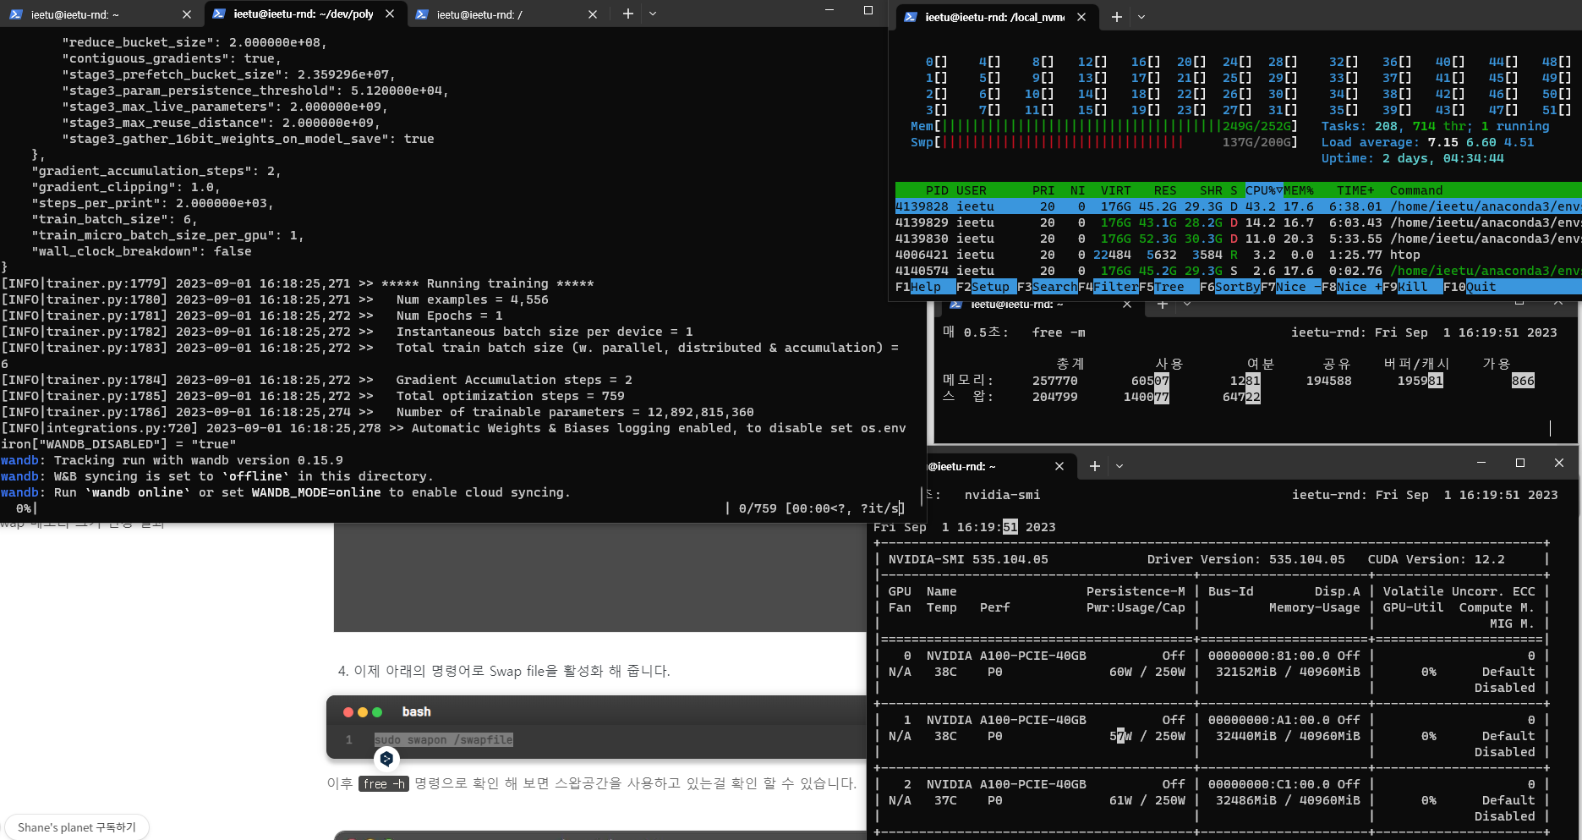Click the Shane's planet subscribe button
Screen dimensions: 1582x840
[x=77, y=827]
